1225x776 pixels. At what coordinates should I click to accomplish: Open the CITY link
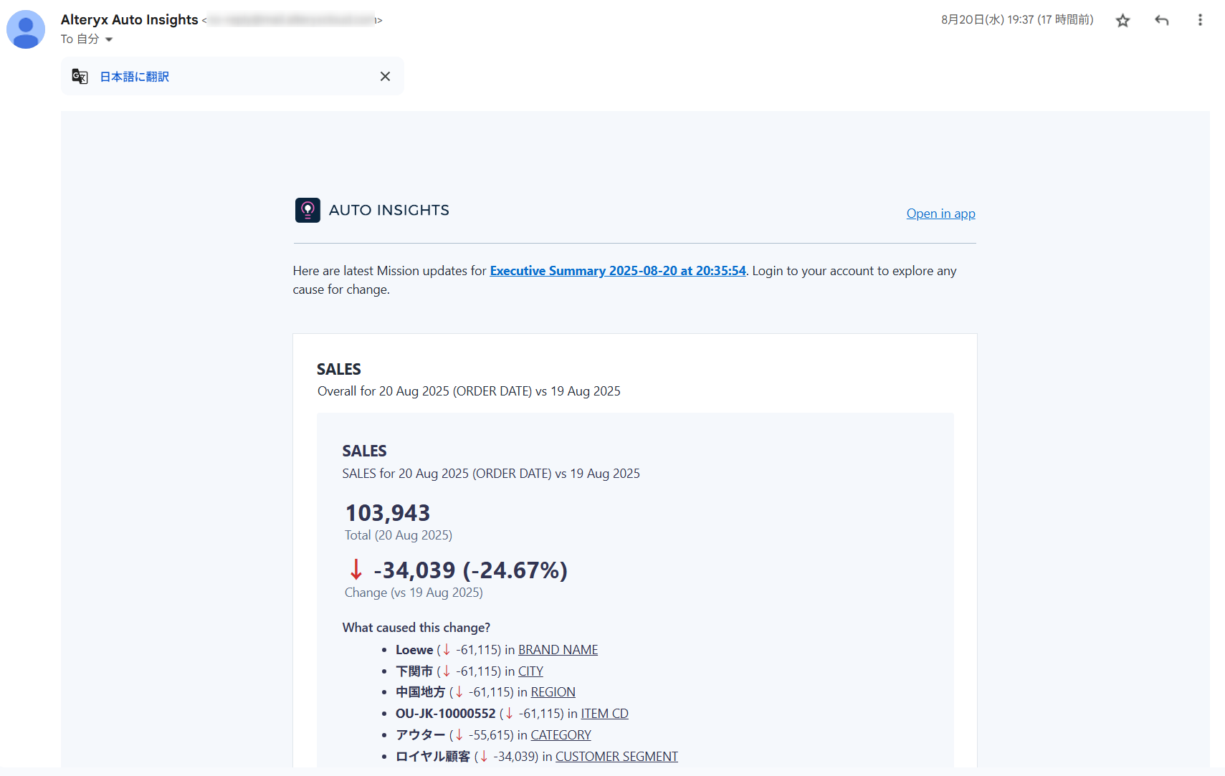[530, 671]
